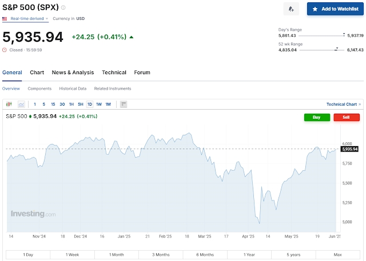Click the red Sell button
This screenshot has width=366, height=261.
(x=347, y=117)
